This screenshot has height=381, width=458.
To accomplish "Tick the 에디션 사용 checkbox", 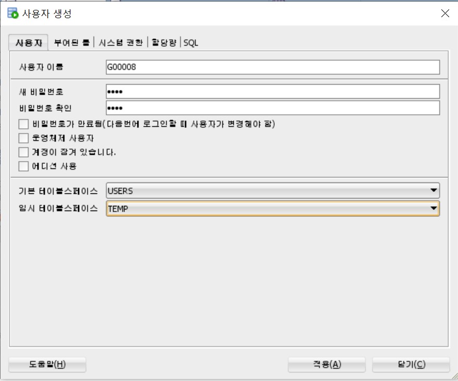I will (23, 166).
